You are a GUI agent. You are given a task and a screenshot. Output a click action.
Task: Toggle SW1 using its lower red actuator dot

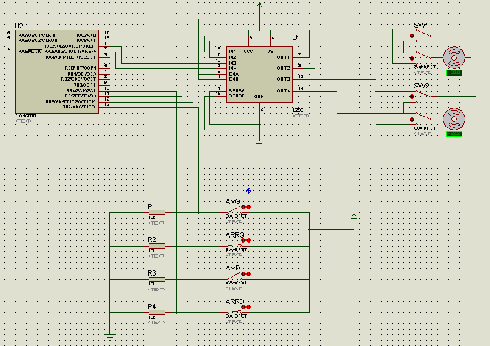pyautogui.click(x=412, y=58)
